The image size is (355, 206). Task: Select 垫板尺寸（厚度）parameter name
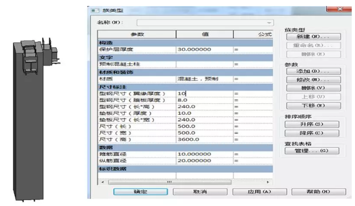pyautogui.click(x=125, y=113)
